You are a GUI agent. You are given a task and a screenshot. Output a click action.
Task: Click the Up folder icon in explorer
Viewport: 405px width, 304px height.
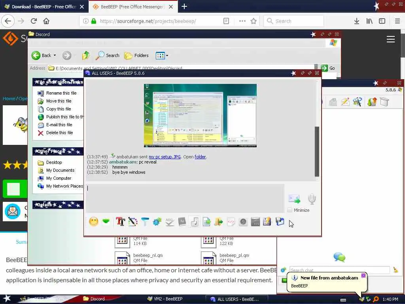click(86, 55)
